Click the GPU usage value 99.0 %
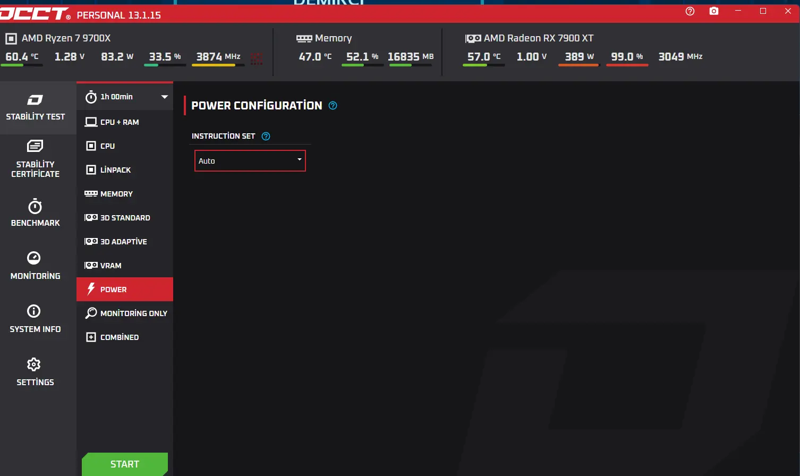Viewport: 800px width, 476px height. [627, 57]
